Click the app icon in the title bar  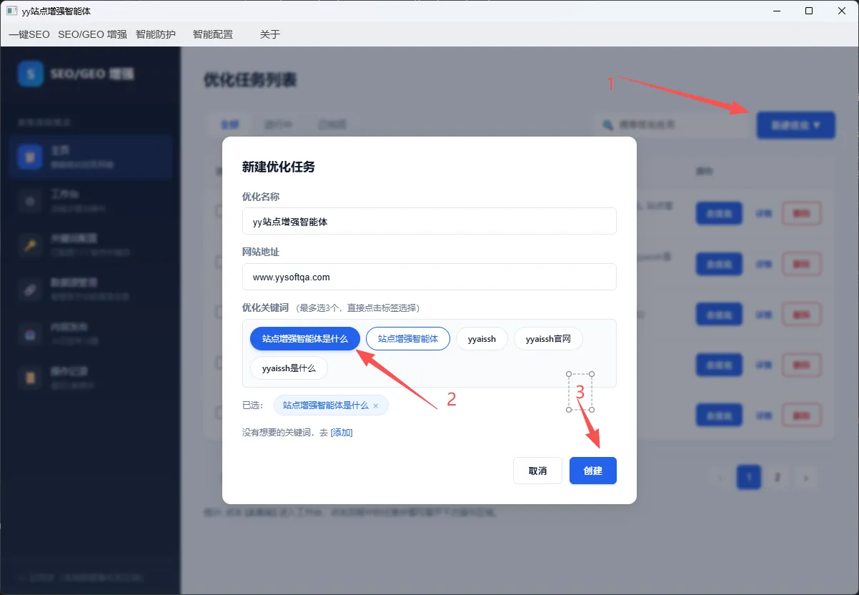pos(11,11)
